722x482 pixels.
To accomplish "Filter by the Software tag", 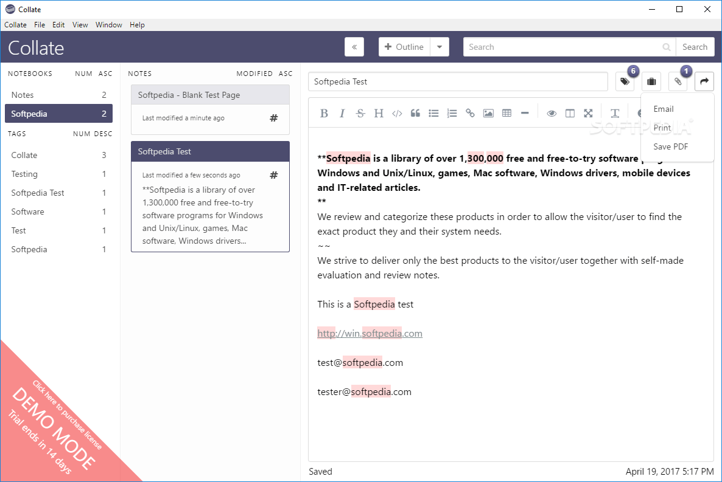I will point(58,212).
